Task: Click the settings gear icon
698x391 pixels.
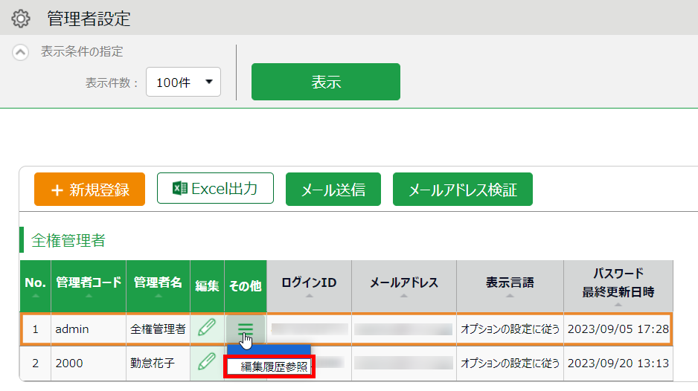Action: coord(20,18)
